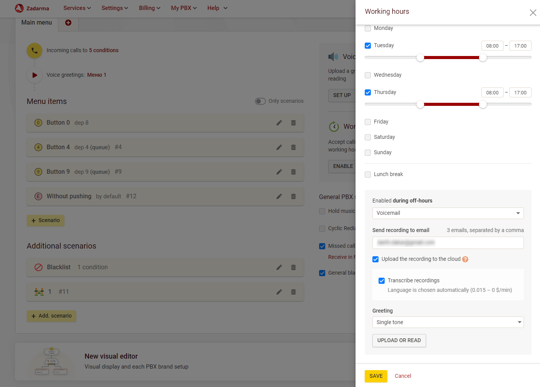Click the plus icon to add menu tab

(68, 23)
